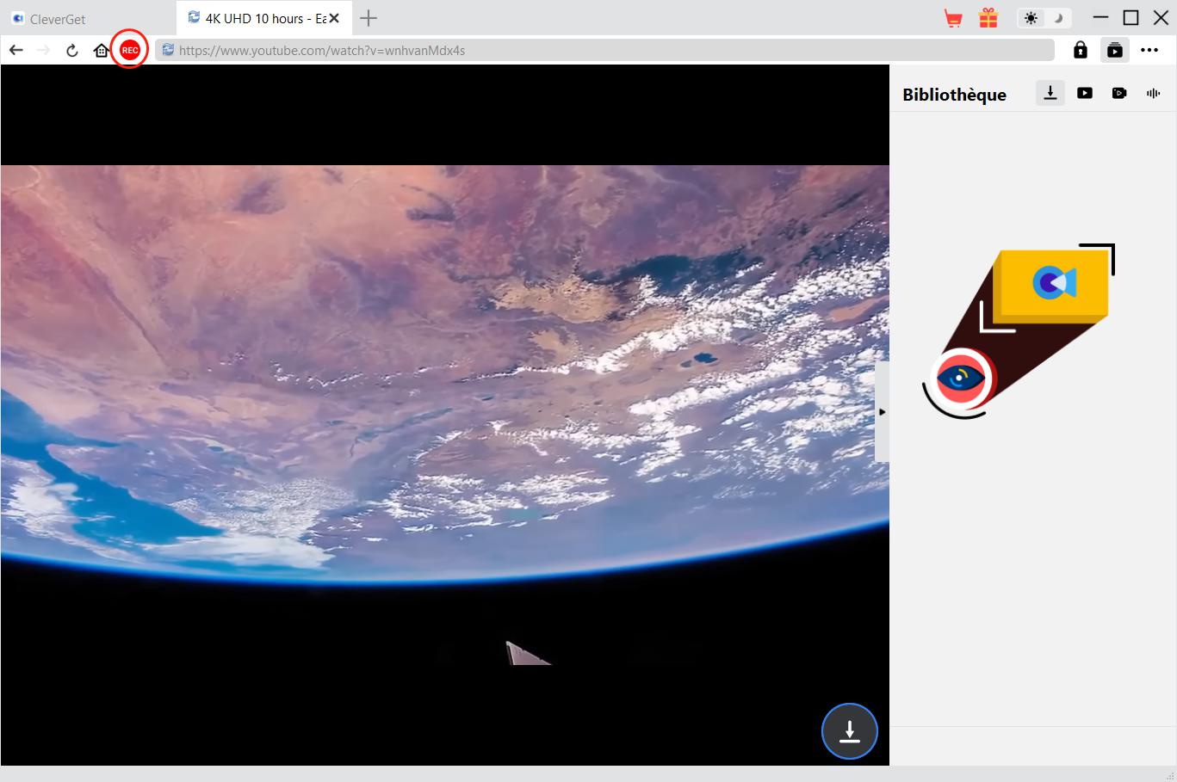
Task: Go back to the previous page
Action: coord(15,50)
